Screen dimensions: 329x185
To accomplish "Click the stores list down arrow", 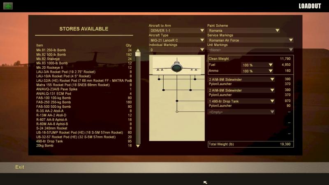I will [x=138, y=146].
